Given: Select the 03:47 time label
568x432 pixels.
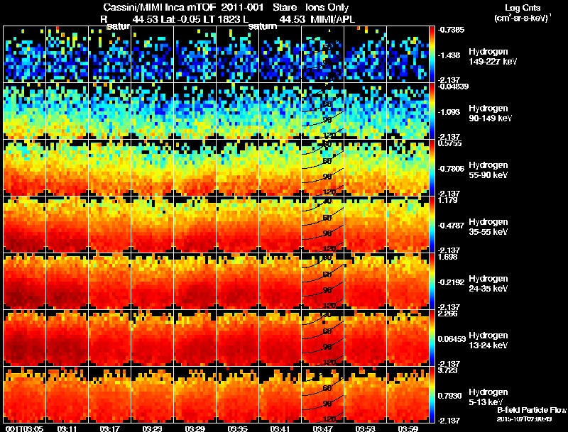Looking at the screenshot, I should (x=322, y=428).
